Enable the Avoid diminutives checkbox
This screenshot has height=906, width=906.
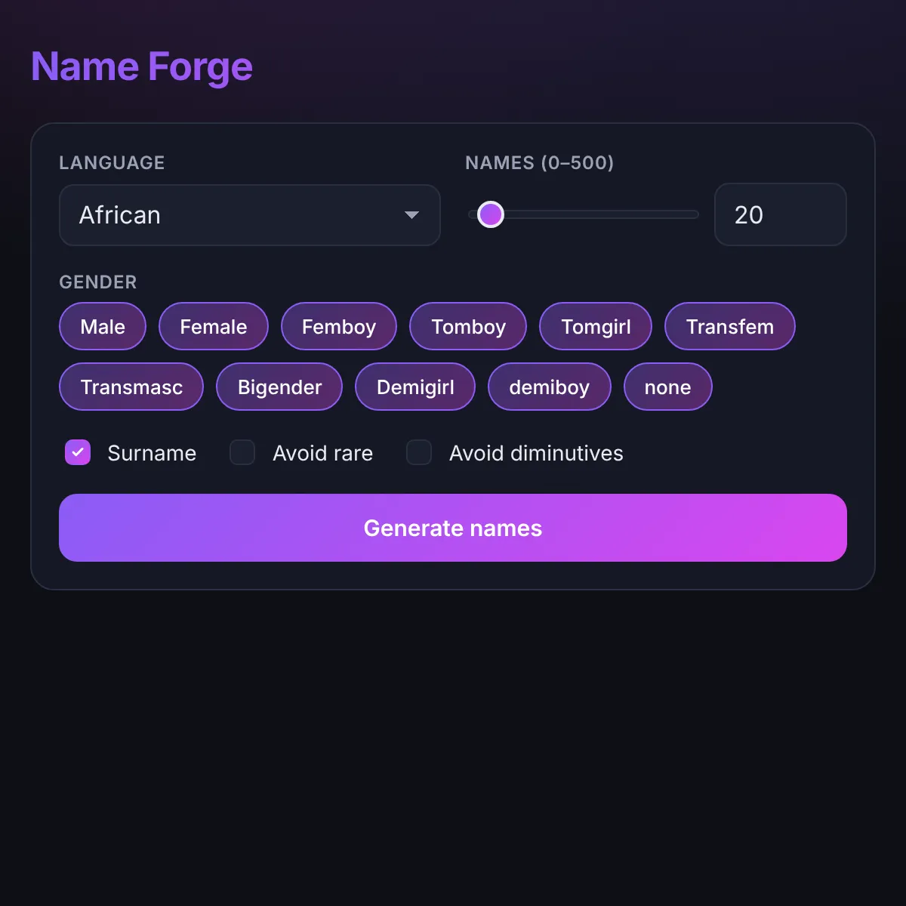pos(419,452)
